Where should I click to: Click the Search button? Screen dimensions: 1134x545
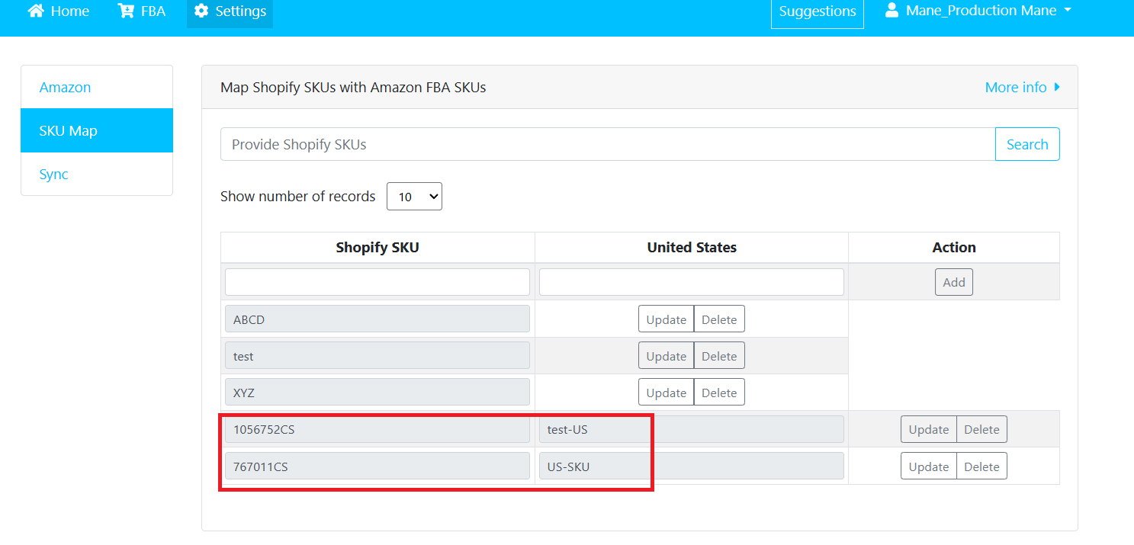coord(1026,144)
